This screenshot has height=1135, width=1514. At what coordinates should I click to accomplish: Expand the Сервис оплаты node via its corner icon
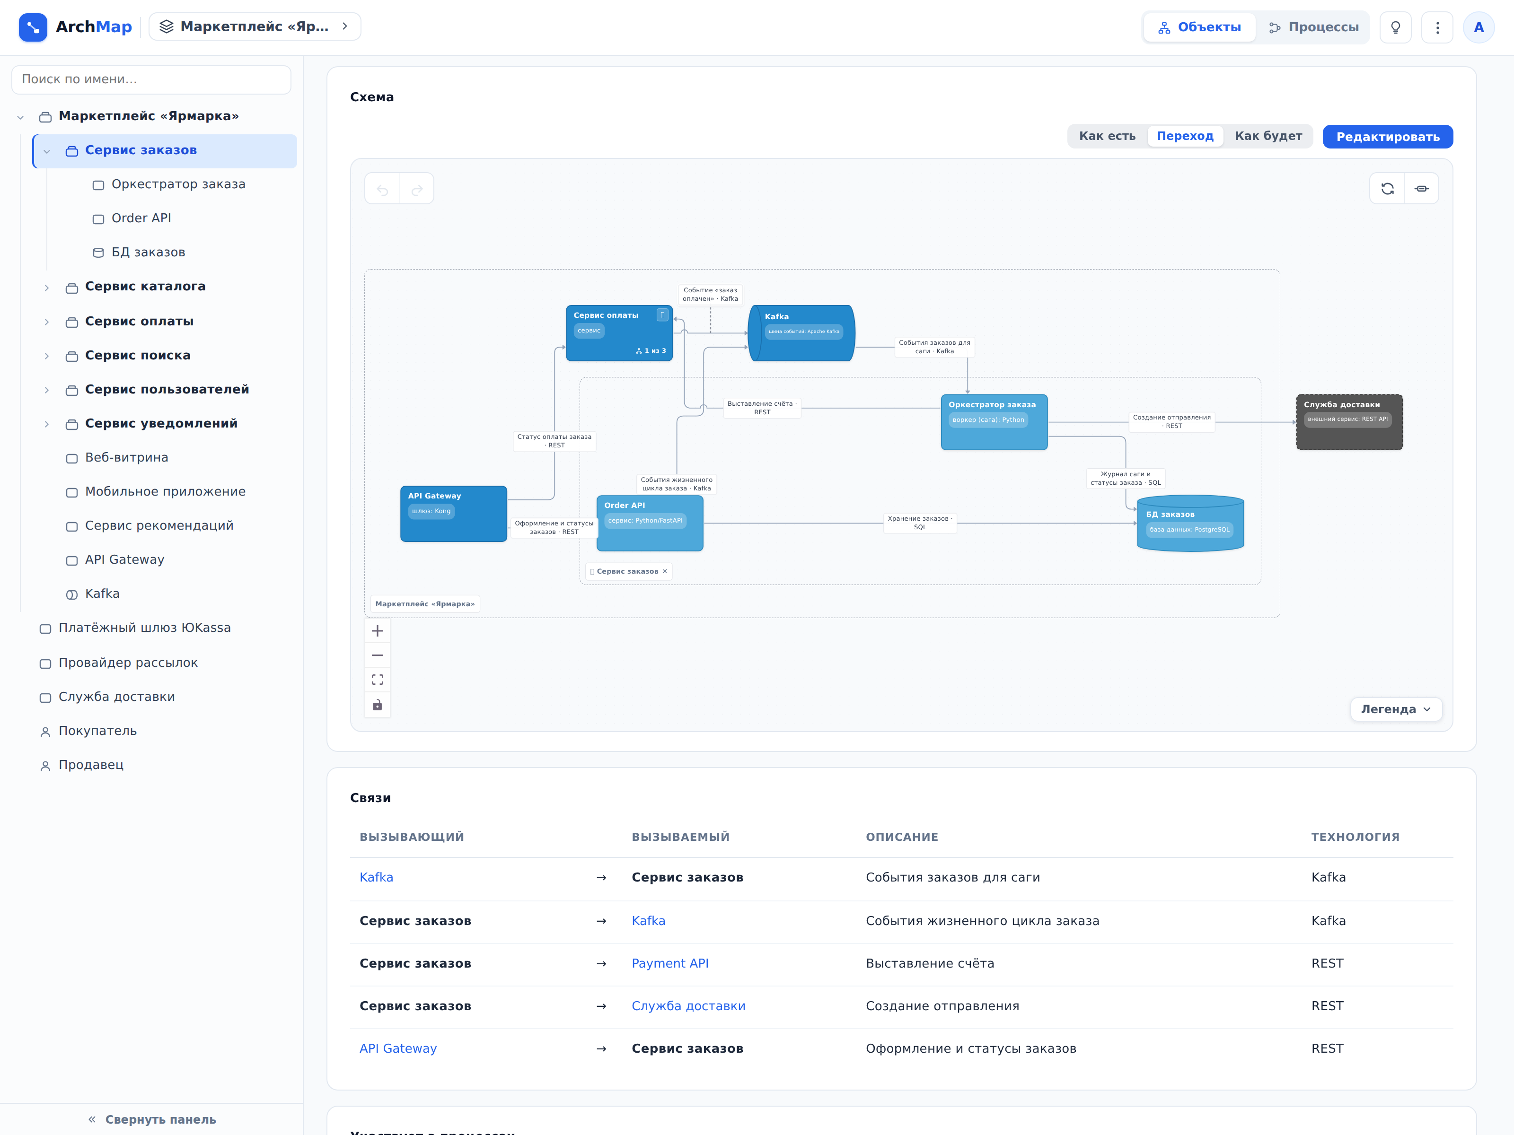coord(662,315)
